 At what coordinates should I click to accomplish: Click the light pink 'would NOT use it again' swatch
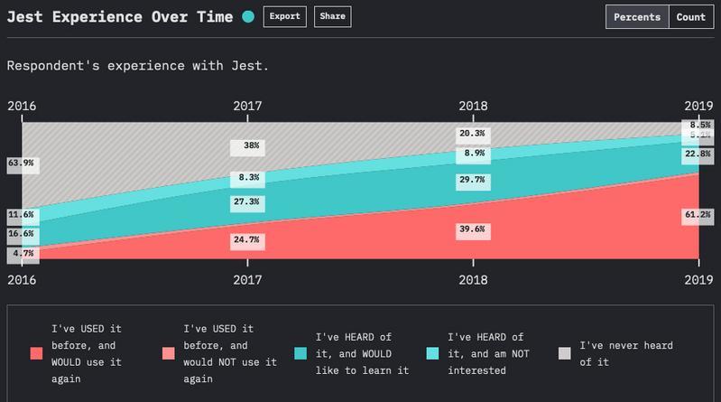[x=169, y=353]
